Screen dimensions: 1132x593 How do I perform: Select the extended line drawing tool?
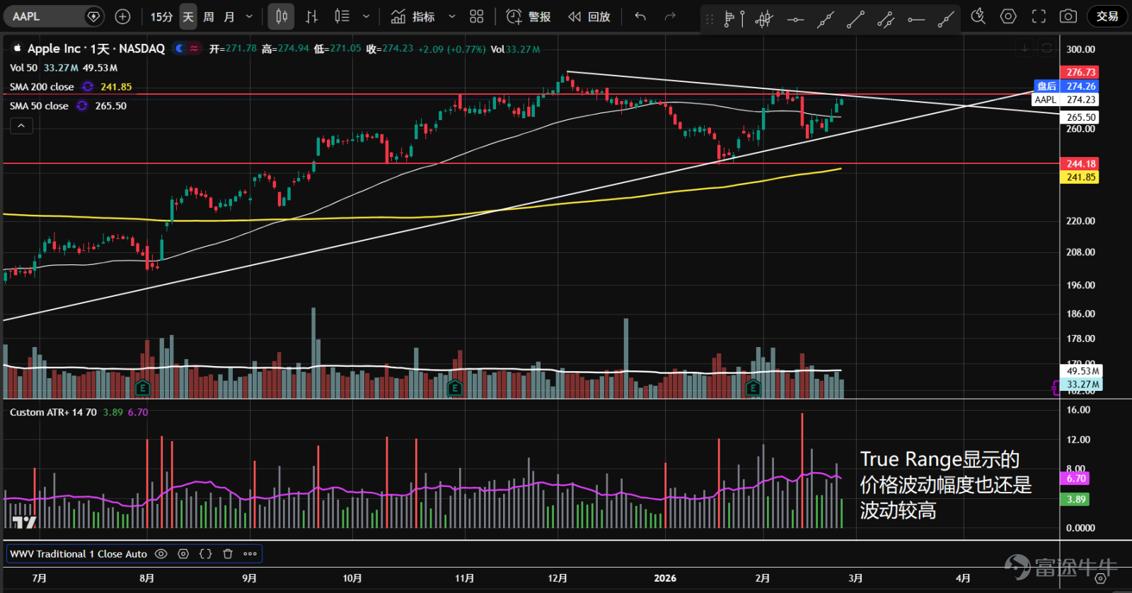[x=825, y=19]
